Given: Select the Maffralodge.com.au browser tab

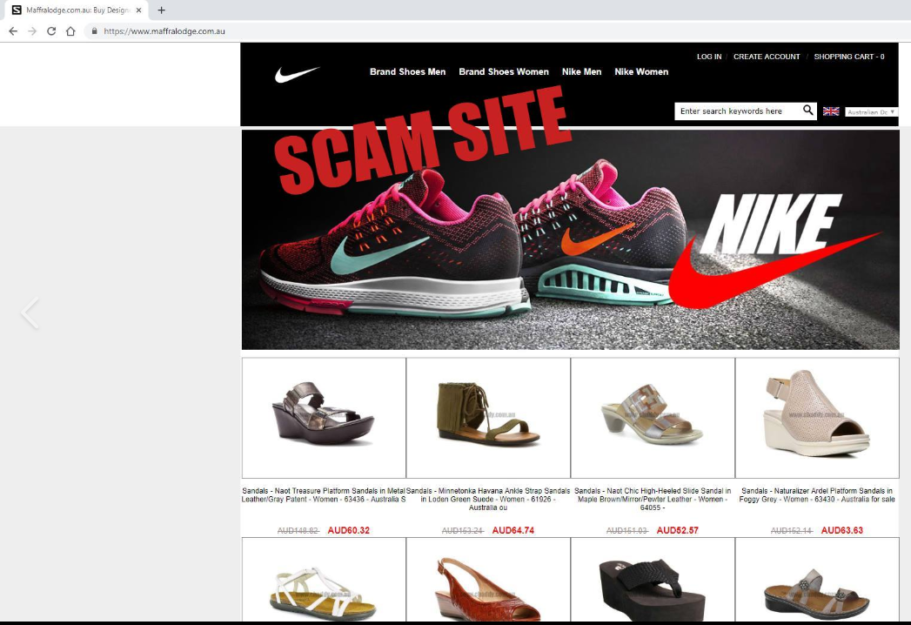Looking at the screenshot, I should click(76, 10).
